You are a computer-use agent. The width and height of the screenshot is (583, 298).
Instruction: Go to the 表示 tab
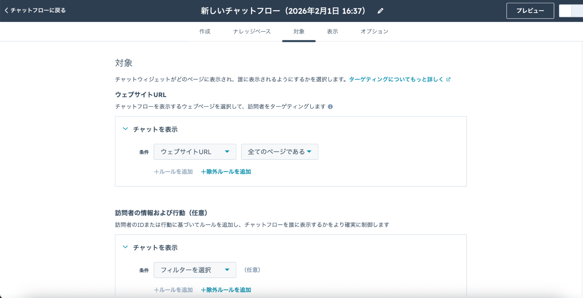(332, 31)
